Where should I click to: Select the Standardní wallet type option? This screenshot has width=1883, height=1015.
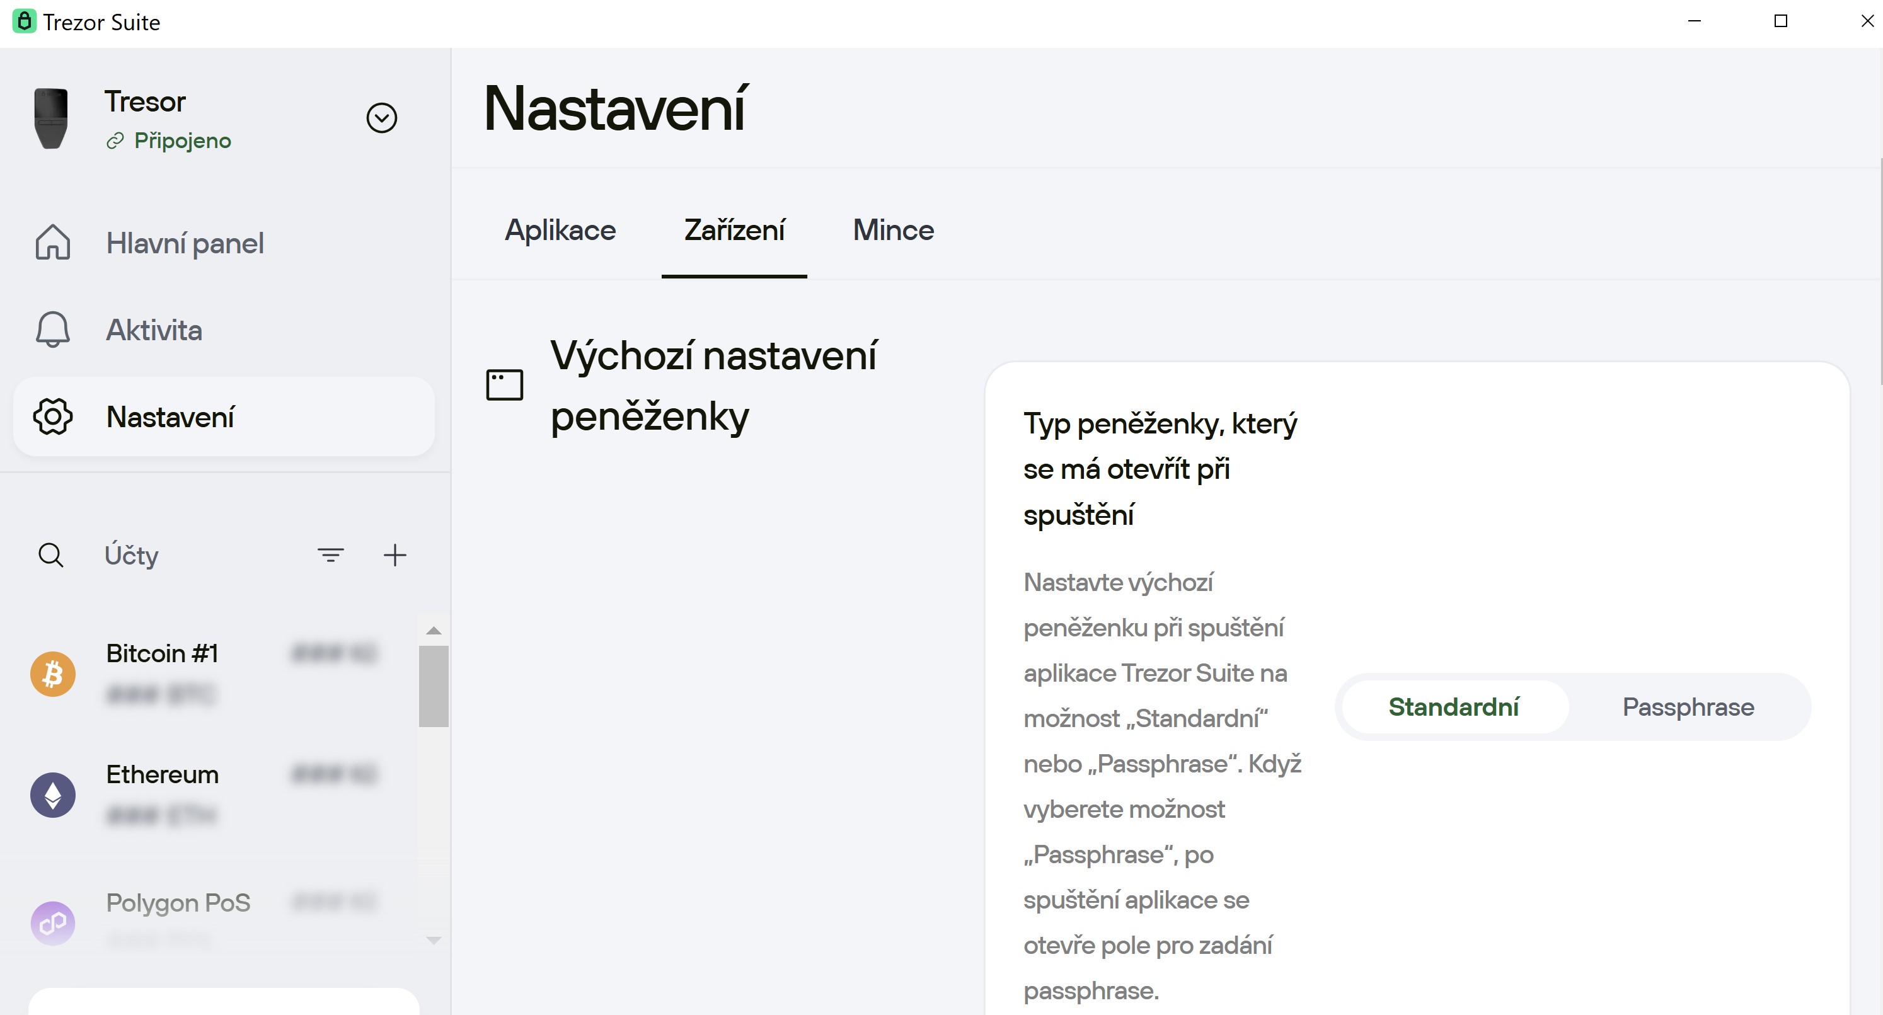tap(1454, 706)
